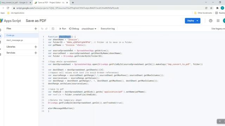The width and height of the screenshot is (225, 126).
Task: Add a service with plus icon
Action: pos(36,53)
